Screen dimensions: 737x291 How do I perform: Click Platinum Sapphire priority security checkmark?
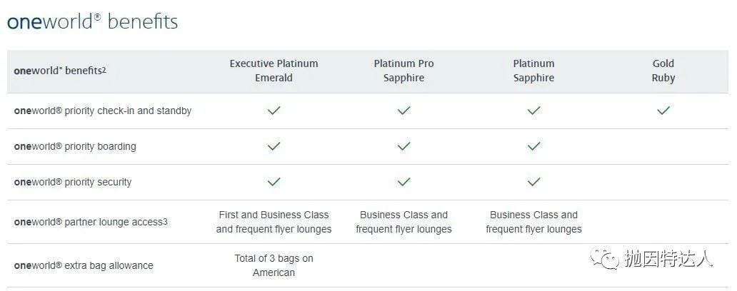point(533,182)
